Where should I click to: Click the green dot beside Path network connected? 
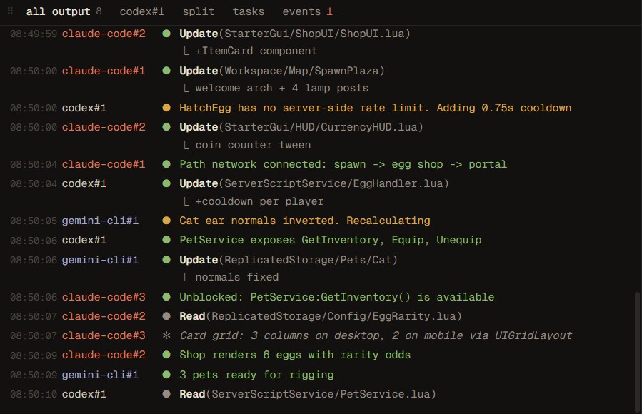click(x=166, y=164)
